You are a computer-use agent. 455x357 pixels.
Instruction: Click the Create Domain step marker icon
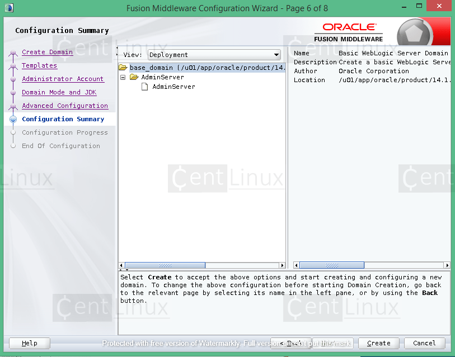13,53
